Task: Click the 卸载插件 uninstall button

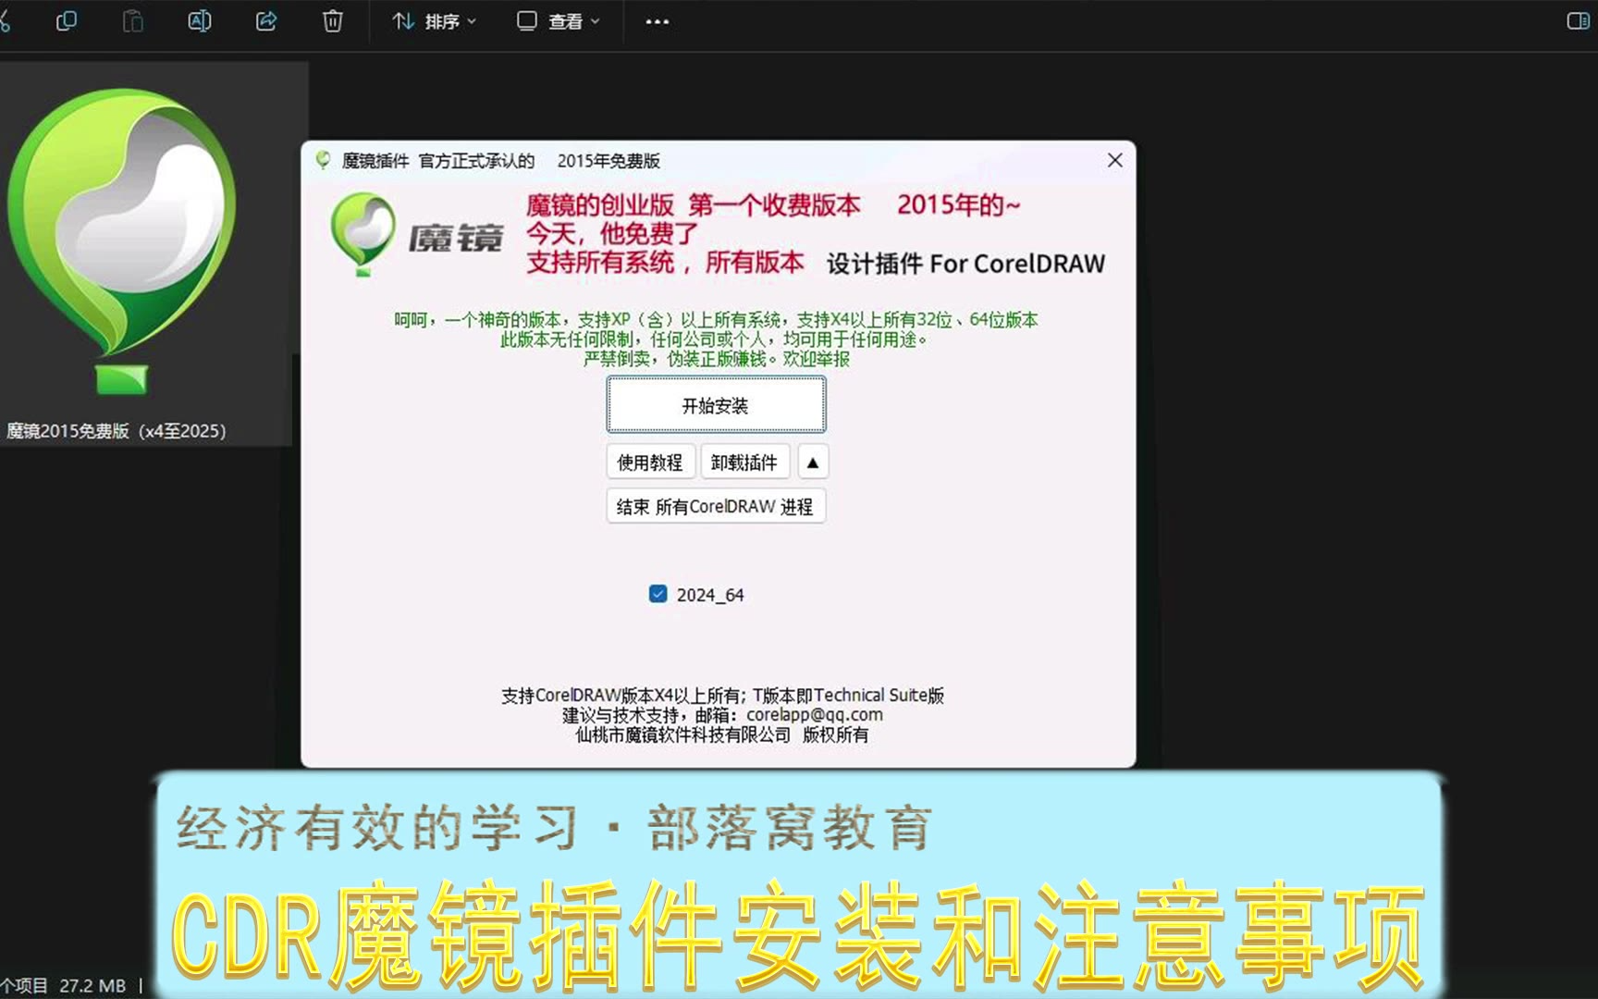Action: point(744,462)
